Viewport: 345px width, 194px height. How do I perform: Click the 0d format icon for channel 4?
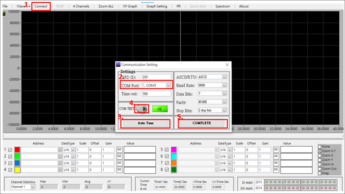tap(119, 170)
